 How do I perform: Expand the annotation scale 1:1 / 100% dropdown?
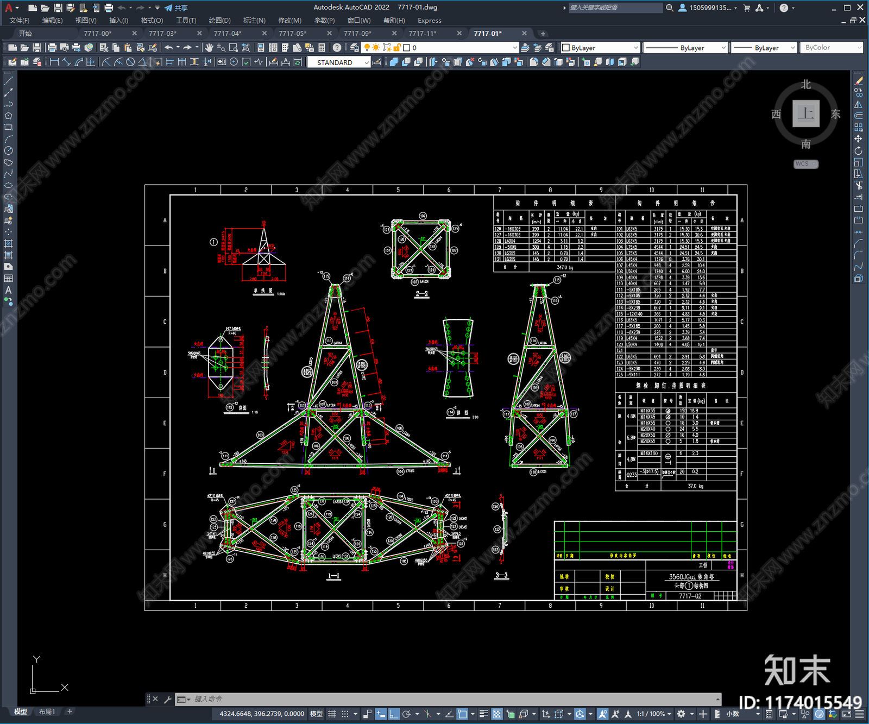654,714
